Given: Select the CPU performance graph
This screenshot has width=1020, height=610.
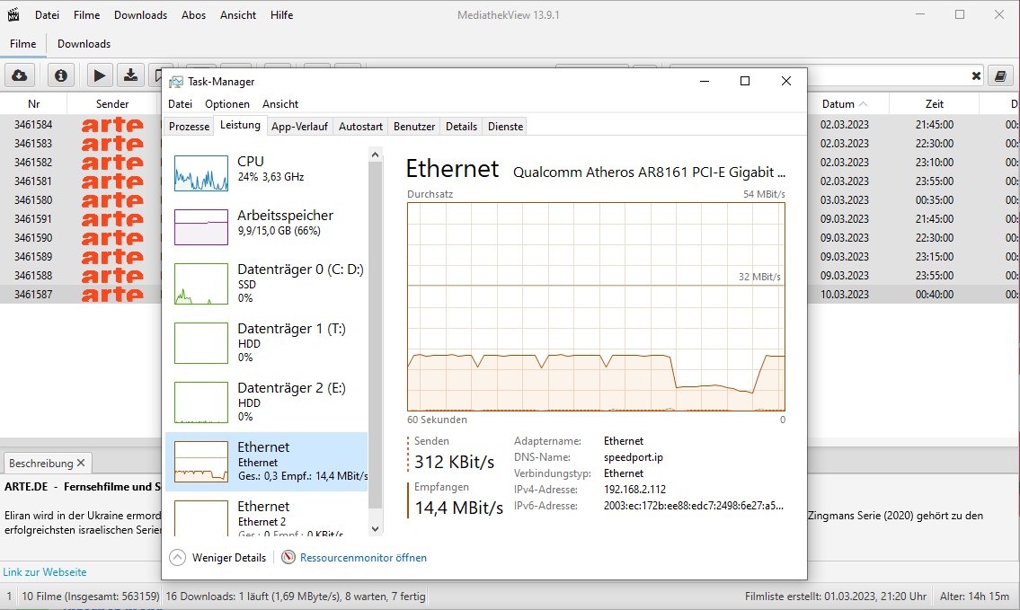Looking at the screenshot, I should click(201, 173).
